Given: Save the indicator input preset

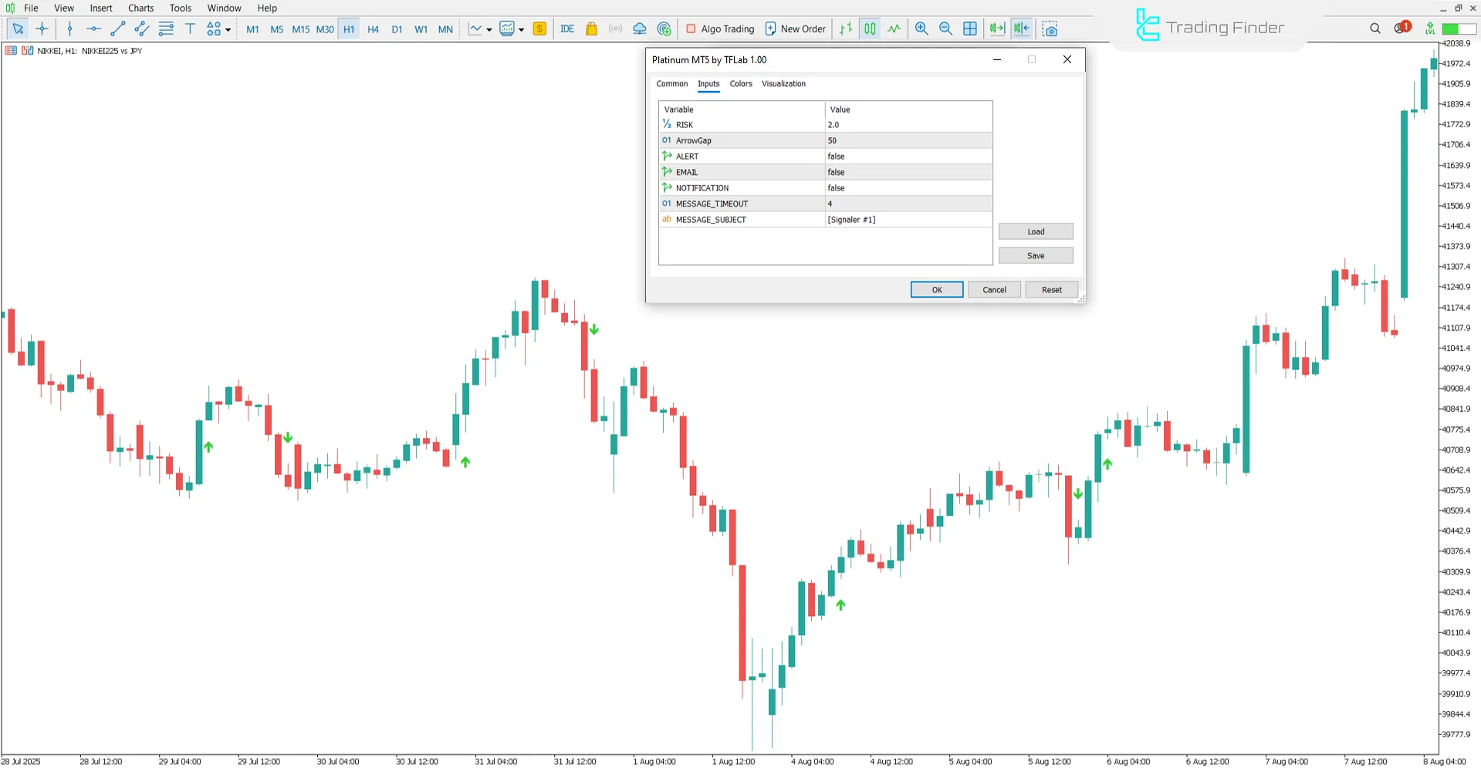Looking at the screenshot, I should (x=1035, y=255).
